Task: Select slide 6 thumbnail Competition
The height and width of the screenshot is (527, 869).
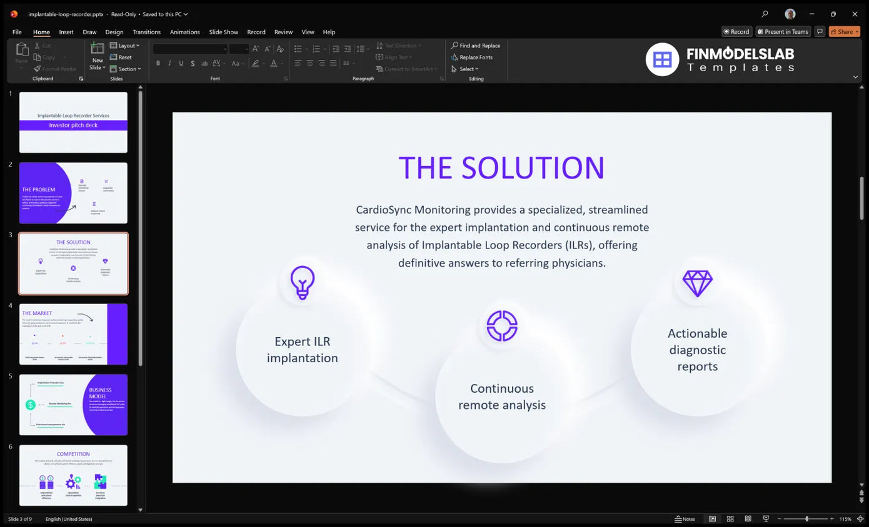Action: click(73, 475)
